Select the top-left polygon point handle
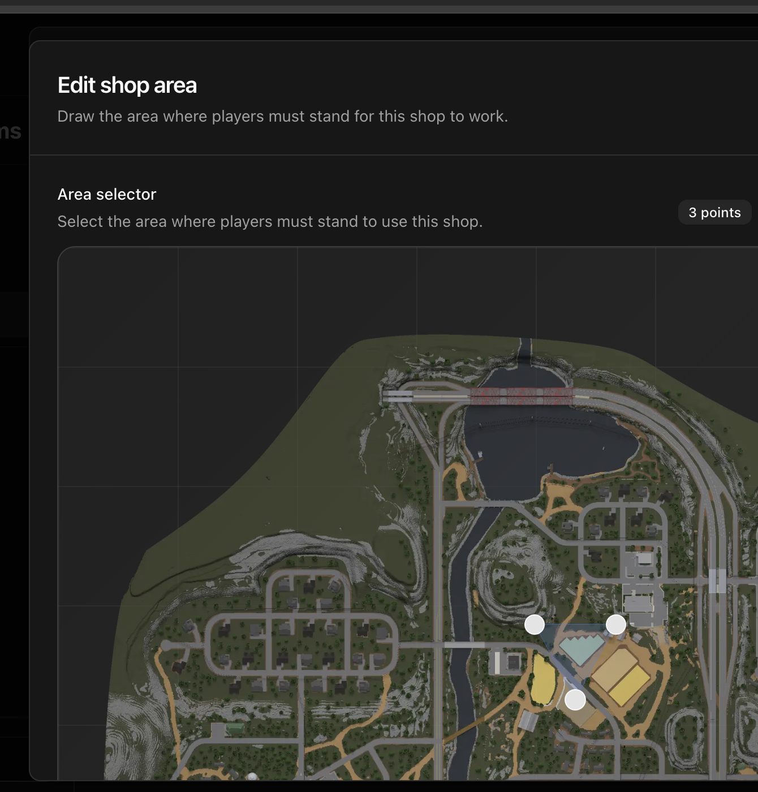The height and width of the screenshot is (792, 758). [535, 625]
